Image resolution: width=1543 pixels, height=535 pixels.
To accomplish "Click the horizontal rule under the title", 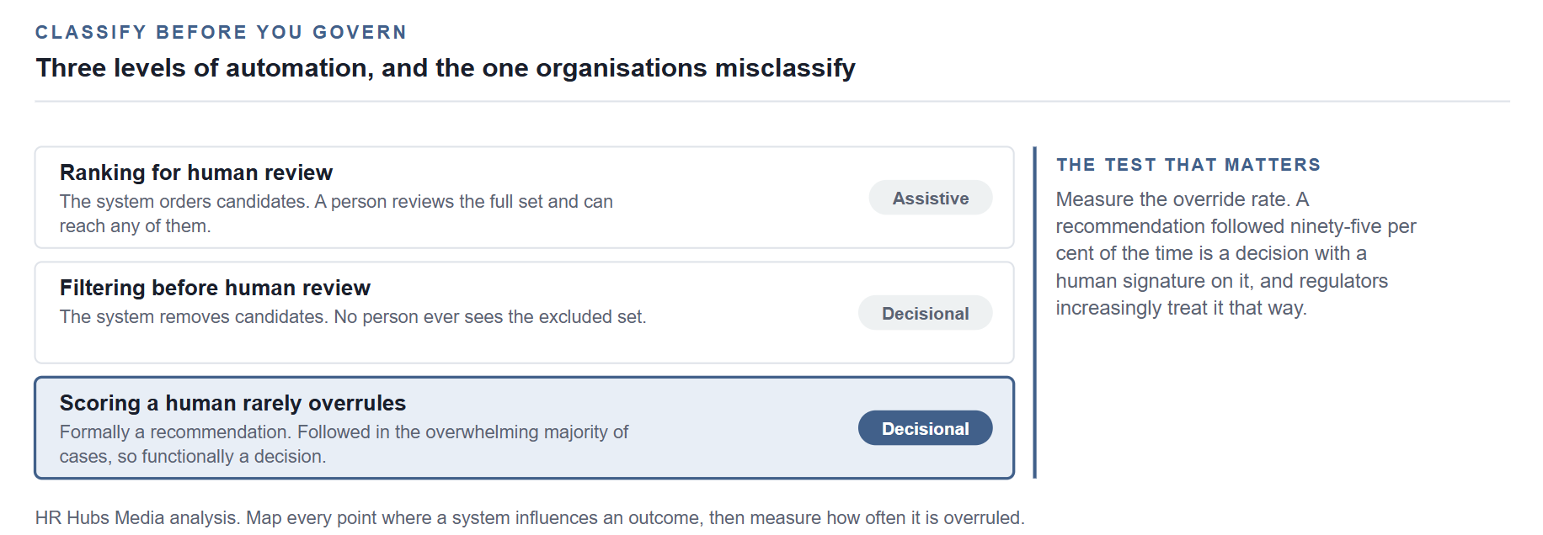I will pos(772,102).
